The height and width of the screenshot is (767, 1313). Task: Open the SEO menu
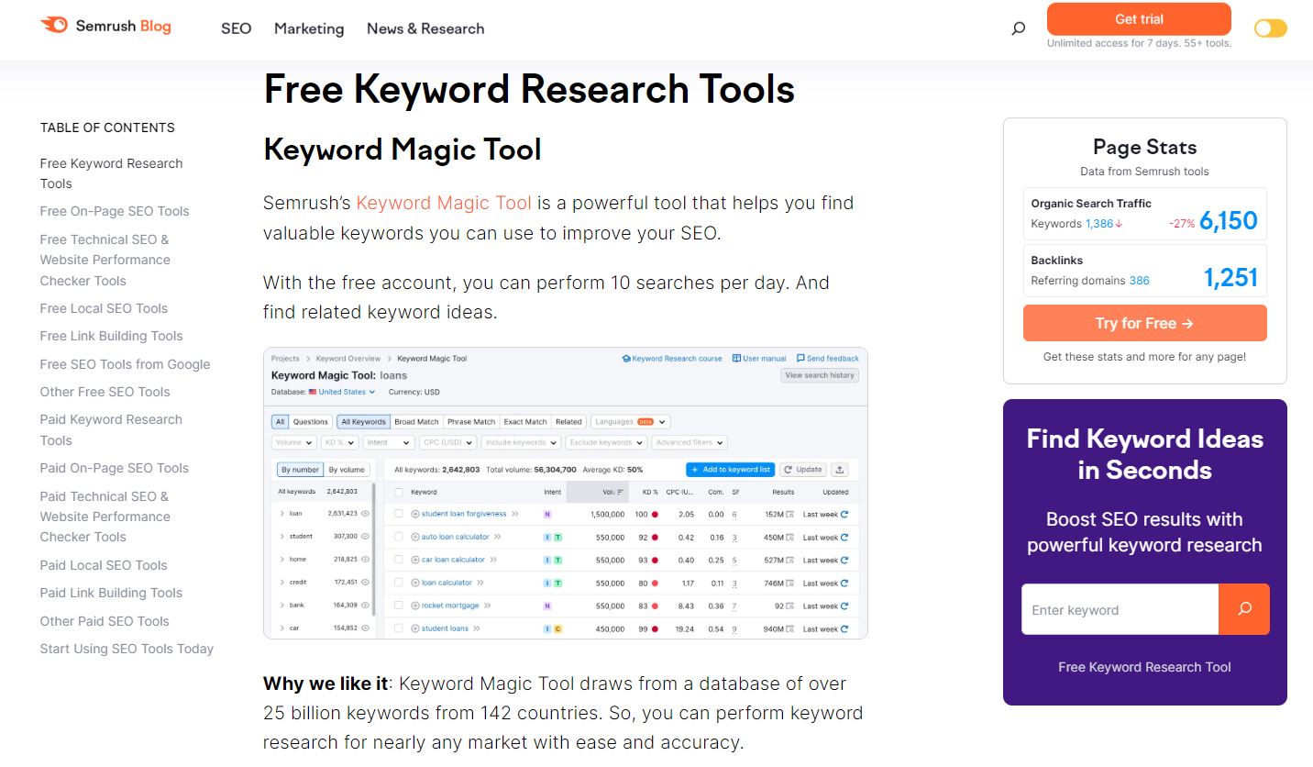pos(236,28)
